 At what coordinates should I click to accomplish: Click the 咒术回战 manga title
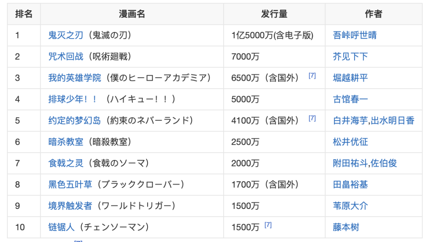point(65,57)
